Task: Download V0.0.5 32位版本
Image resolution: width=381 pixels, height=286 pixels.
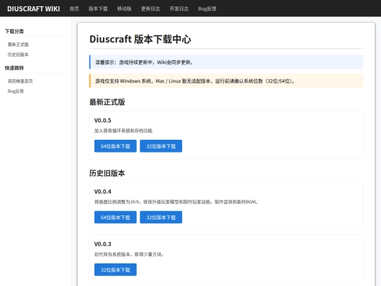Action: 161,146
